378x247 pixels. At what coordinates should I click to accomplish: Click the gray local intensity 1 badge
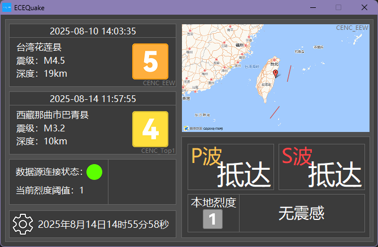pos(212,220)
